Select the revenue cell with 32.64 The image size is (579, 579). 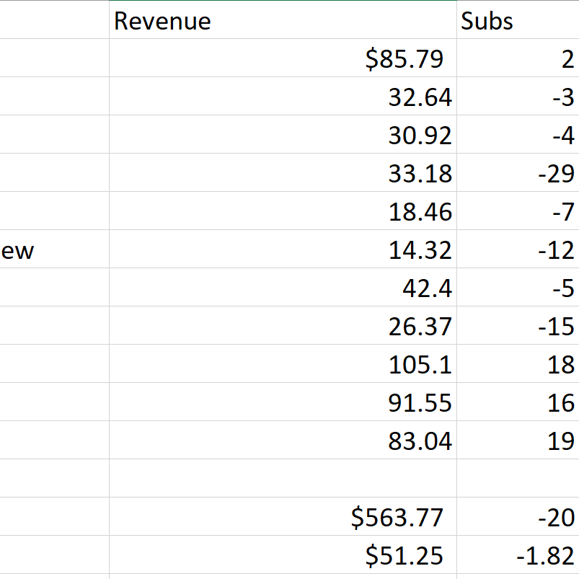[282, 97]
